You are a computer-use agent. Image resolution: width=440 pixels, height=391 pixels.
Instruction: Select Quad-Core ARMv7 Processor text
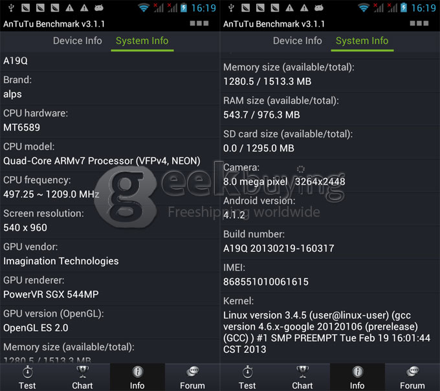(x=102, y=161)
